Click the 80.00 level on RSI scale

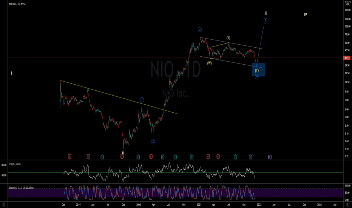[4, 165]
